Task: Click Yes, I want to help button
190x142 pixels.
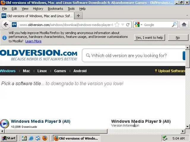Action: point(149,38)
